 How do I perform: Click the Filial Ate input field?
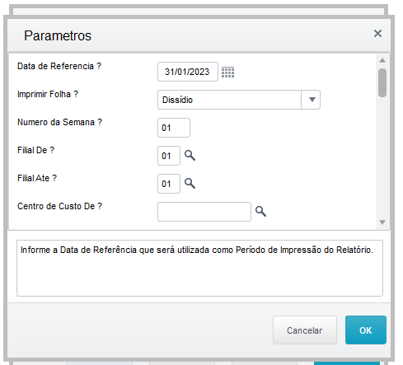169,184
